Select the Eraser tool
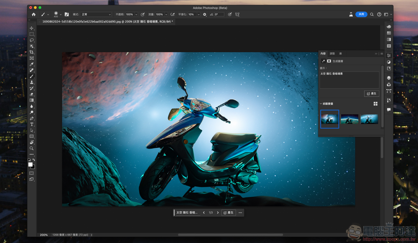418x243 pixels. click(32, 95)
